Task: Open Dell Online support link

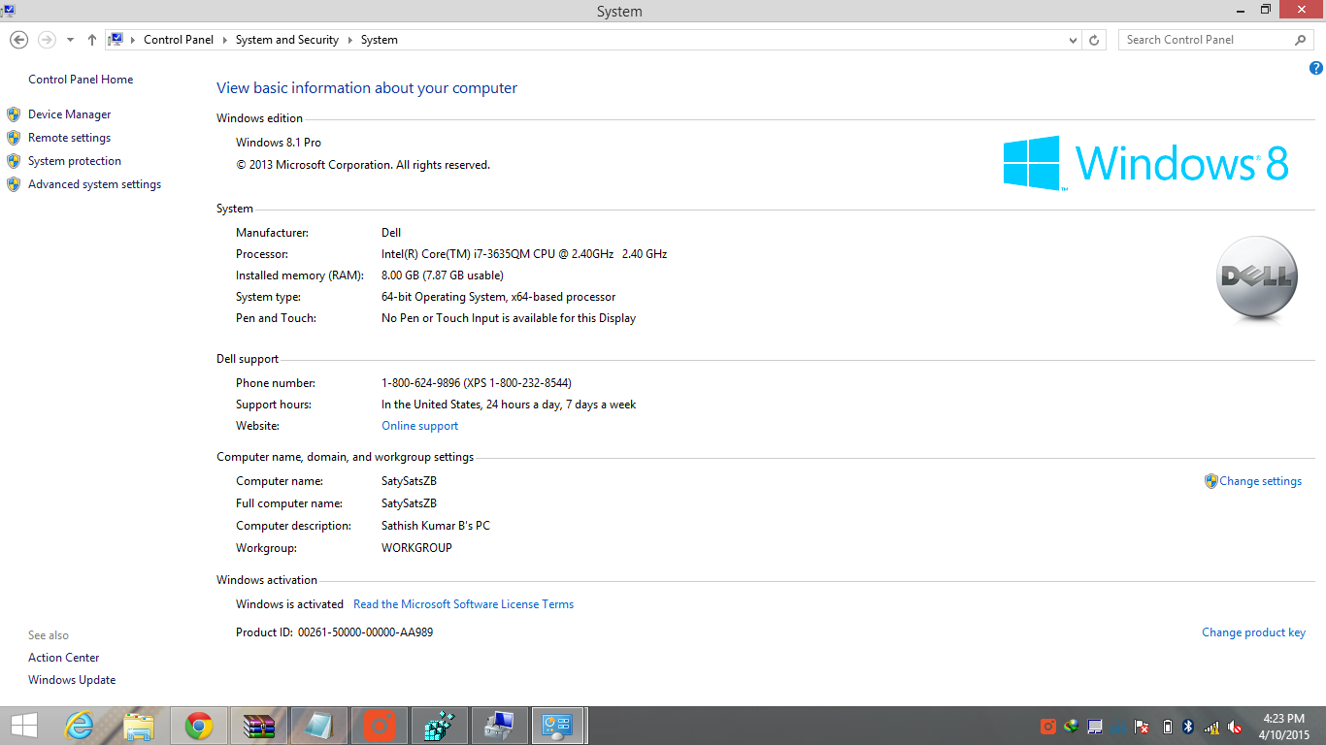Action: [419, 426]
